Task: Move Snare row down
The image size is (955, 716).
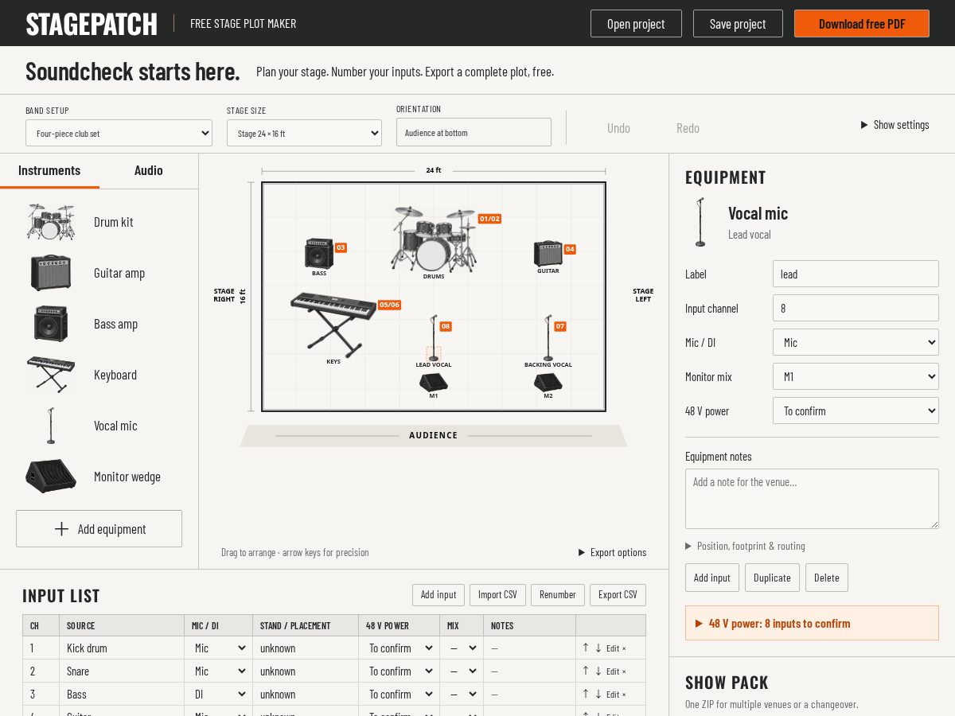Action: [598, 671]
